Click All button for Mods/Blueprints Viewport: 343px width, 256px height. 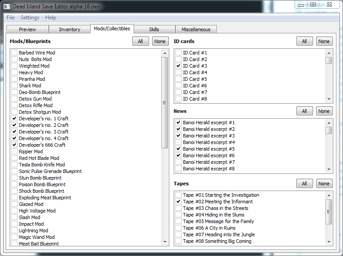point(140,41)
